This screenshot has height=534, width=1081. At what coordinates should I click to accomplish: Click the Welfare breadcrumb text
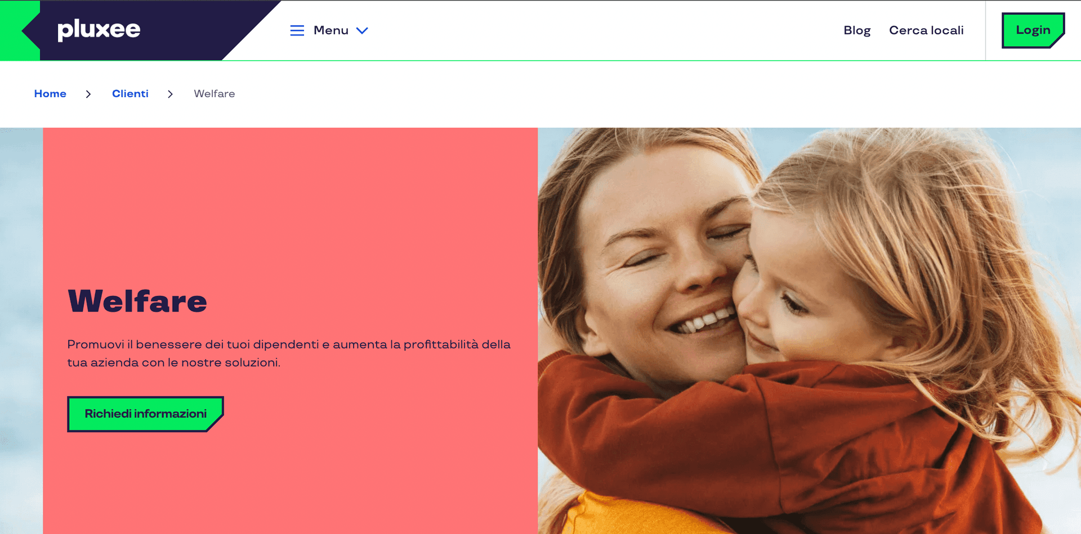tap(215, 94)
